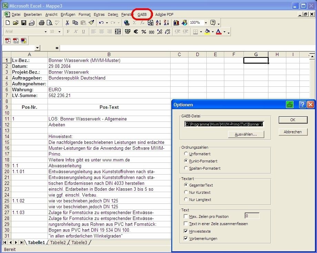Expand the Name Box dropdown arrow
317x253 pixels.
[37, 48]
